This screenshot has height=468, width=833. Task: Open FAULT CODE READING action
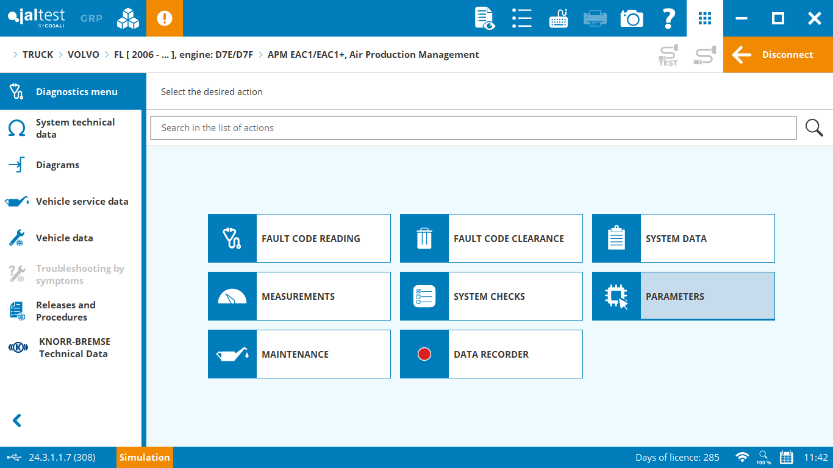[299, 238]
